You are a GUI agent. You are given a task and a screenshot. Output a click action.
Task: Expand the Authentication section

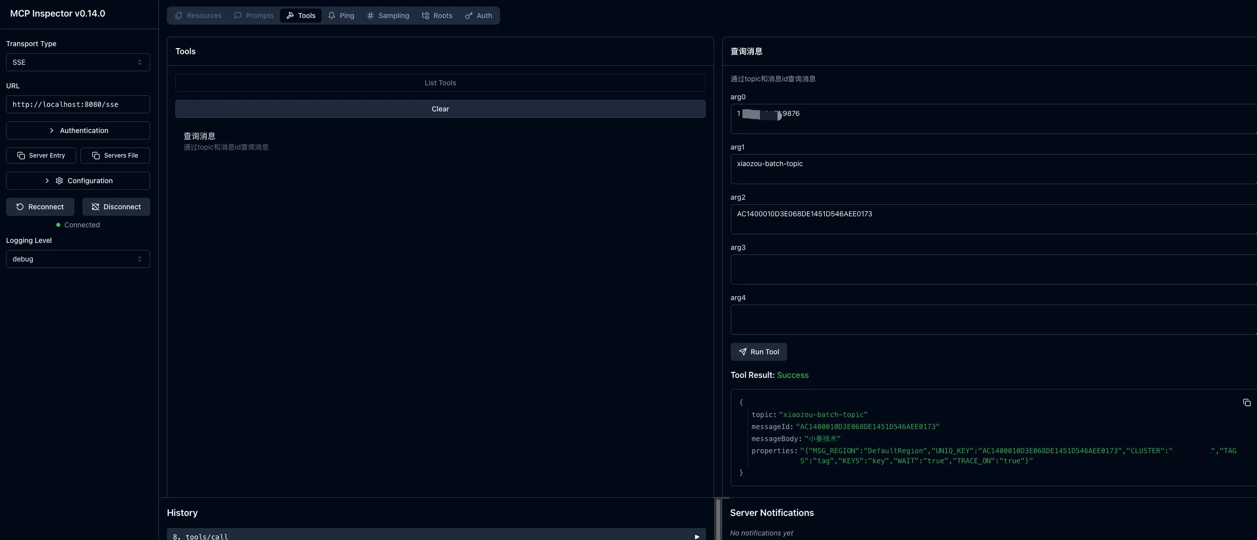[78, 130]
